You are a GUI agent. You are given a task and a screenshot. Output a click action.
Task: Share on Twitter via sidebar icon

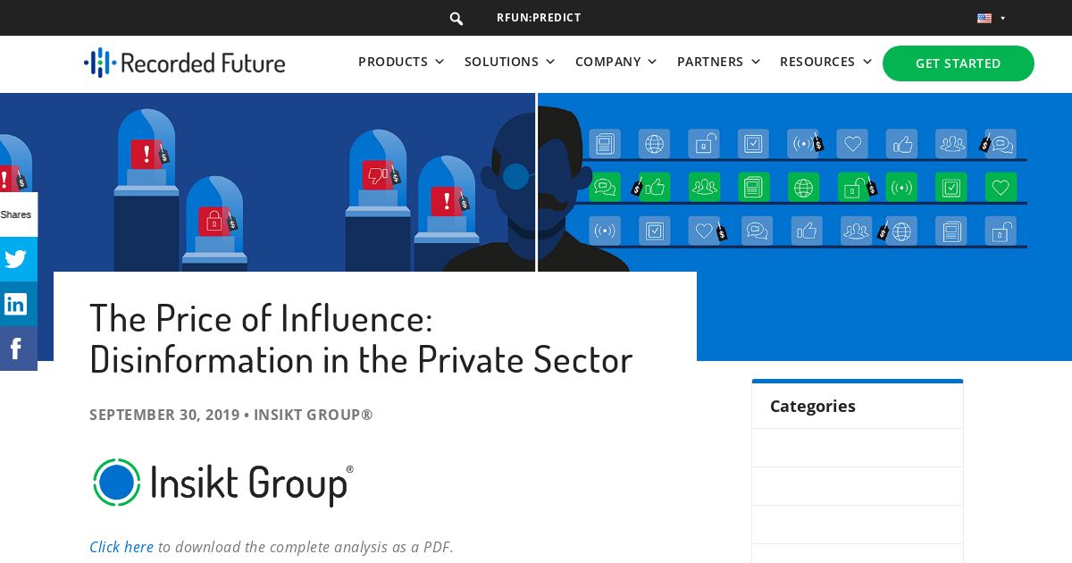pos(16,259)
